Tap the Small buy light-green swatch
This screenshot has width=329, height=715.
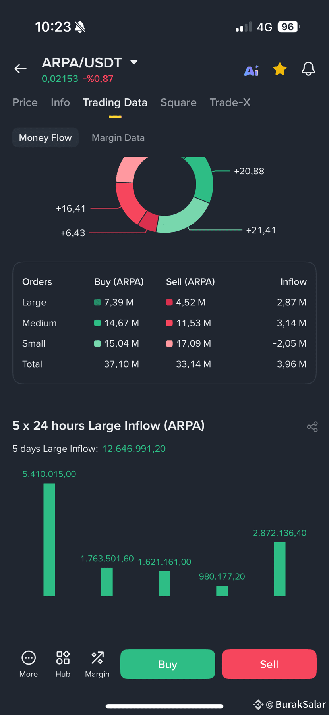[x=97, y=343]
